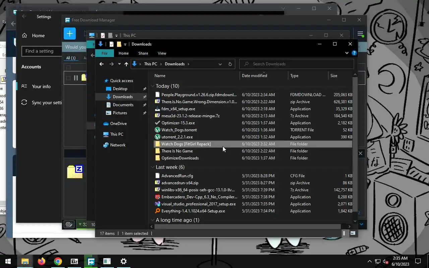Screen dimensions: 429x268
Task: Click the Find a setting search box
Action: [42, 51]
